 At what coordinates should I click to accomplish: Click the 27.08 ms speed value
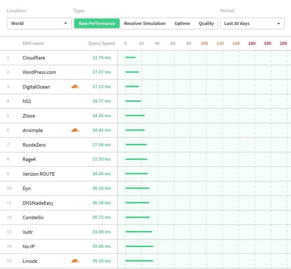pos(102,145)
